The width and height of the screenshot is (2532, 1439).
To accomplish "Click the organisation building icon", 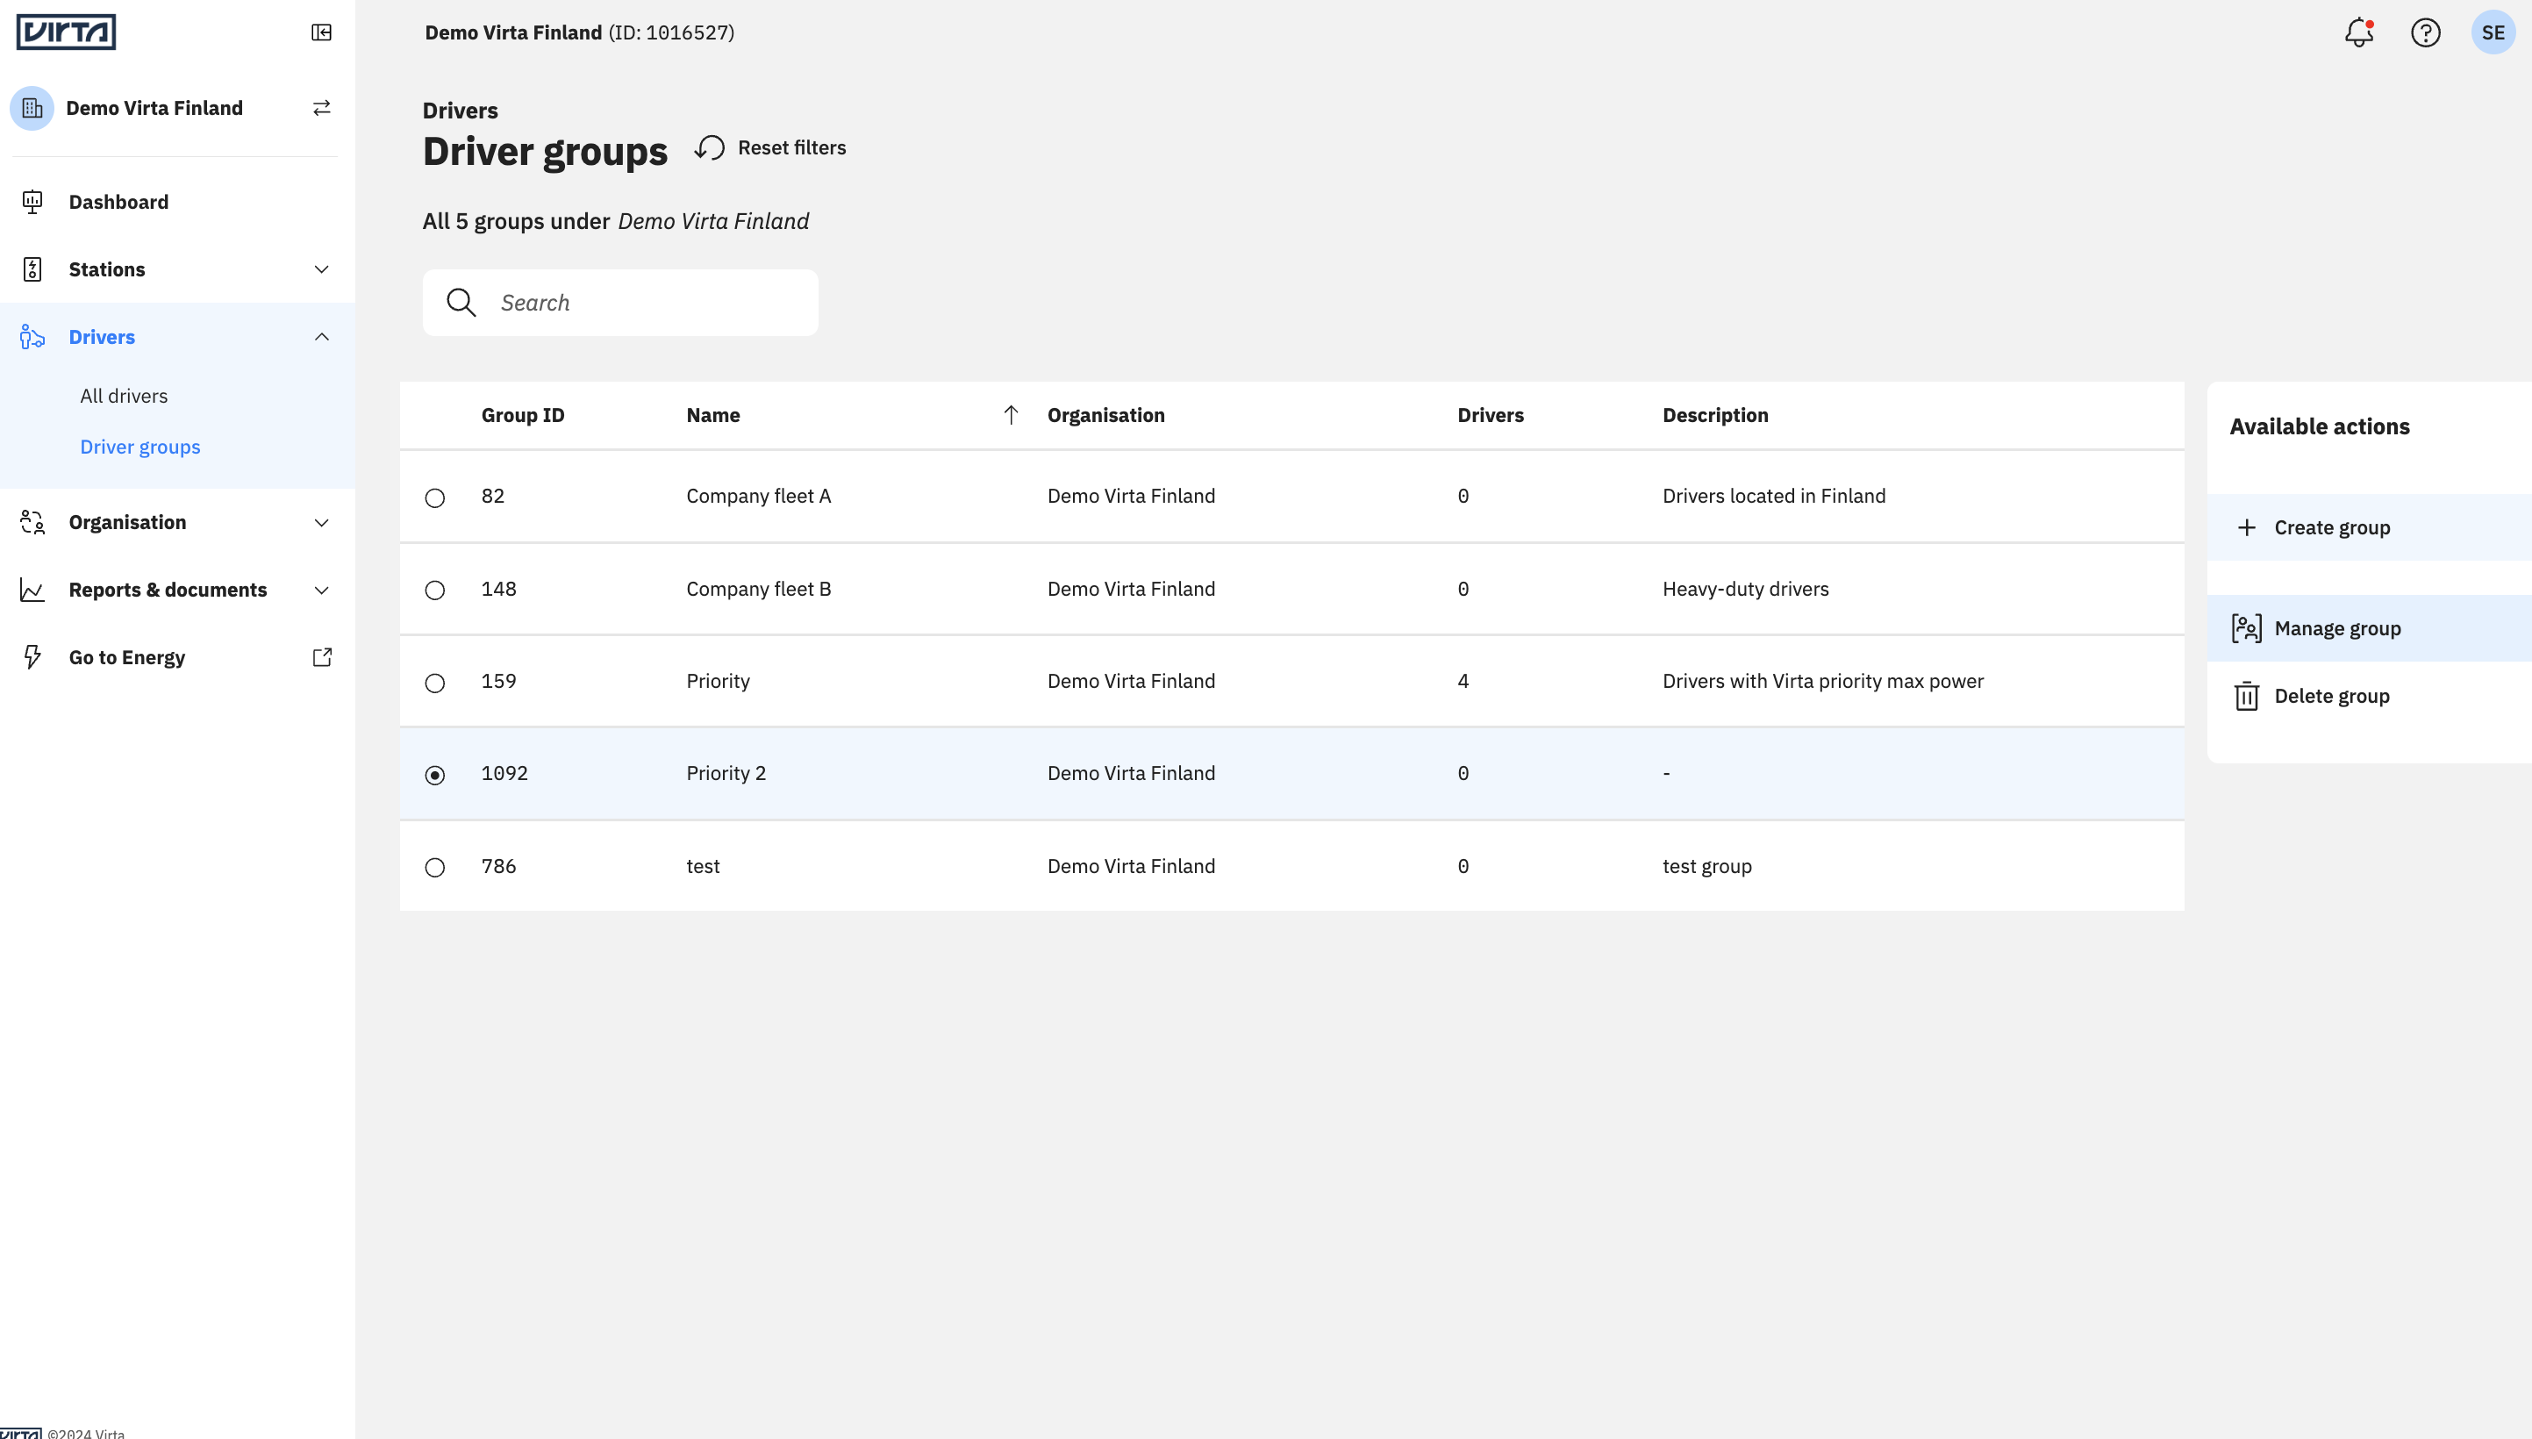I will point(32,108).
